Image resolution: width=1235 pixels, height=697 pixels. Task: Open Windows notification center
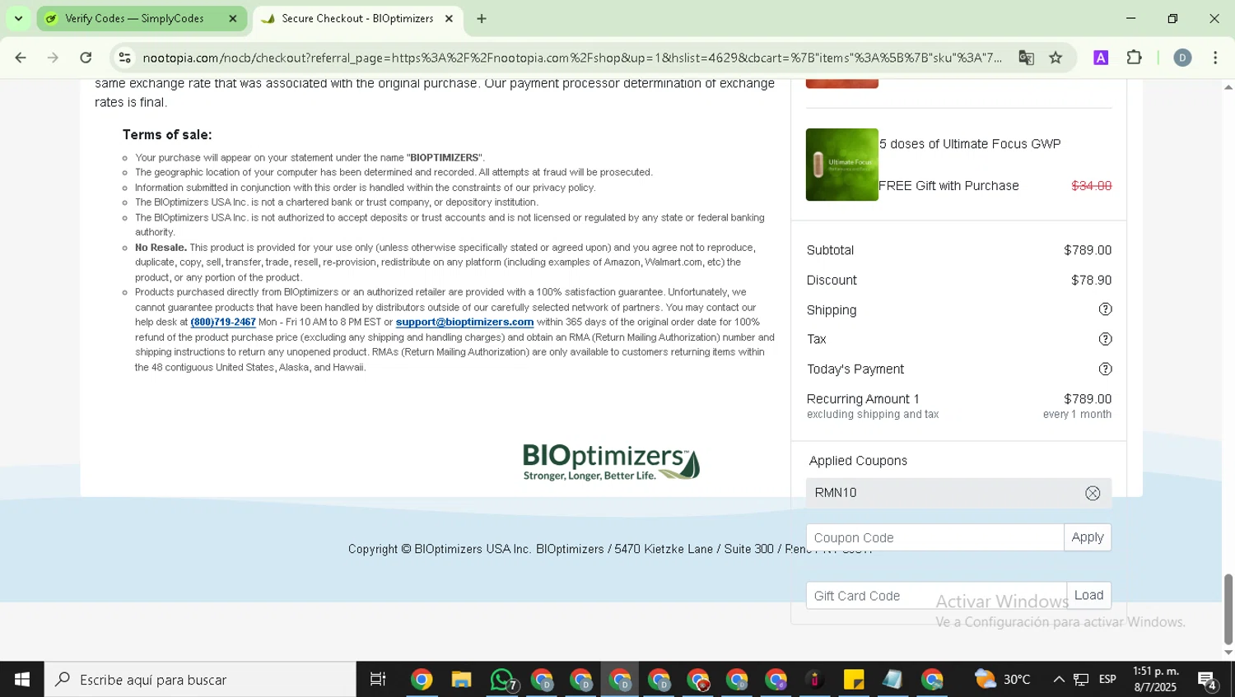(x=1209, y=681)
